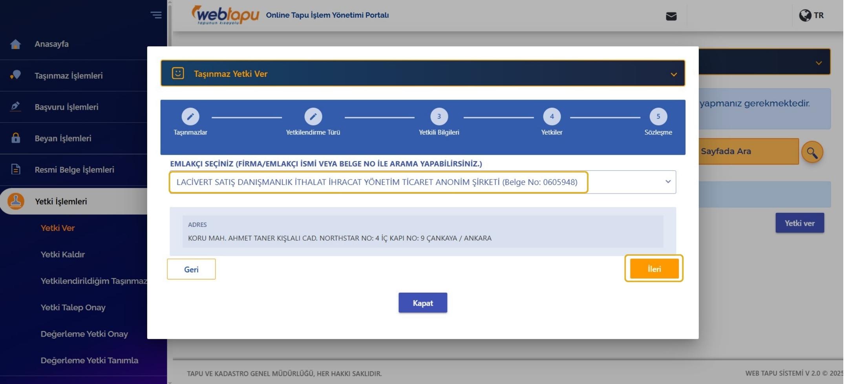Screen dimensions: 848x384
Task: Click the Taşınmaz İşlemleri location pin icon
Action: 15,75
